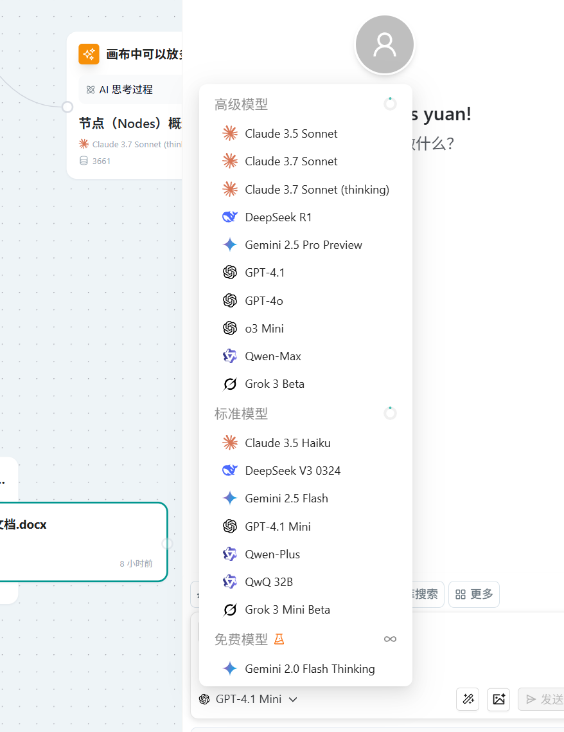Click the orange sparkle node icon
This screenshot has height=732, width=564.
89,54
